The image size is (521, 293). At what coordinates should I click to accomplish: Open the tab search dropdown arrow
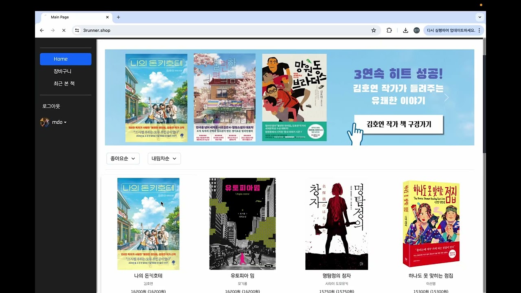(x=479, y=17)
